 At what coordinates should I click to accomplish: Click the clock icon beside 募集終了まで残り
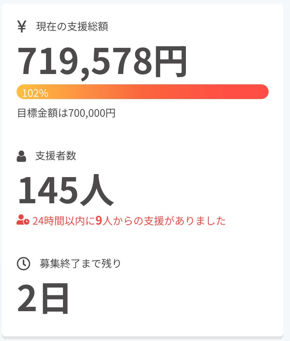[x=24, y=264]
